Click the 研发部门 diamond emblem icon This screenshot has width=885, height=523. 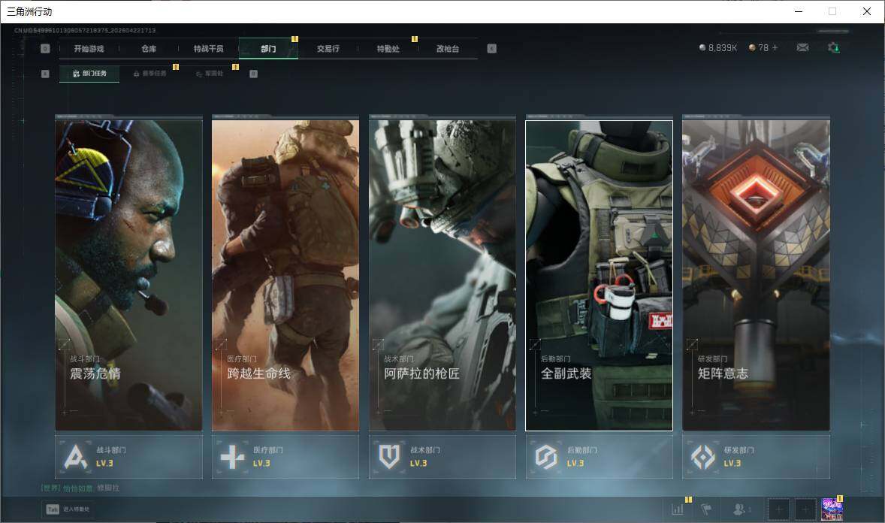(702, 457)
